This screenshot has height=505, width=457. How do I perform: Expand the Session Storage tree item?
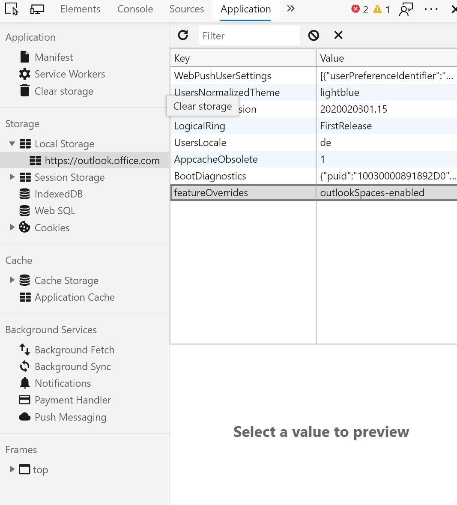(x=12, y=177)
